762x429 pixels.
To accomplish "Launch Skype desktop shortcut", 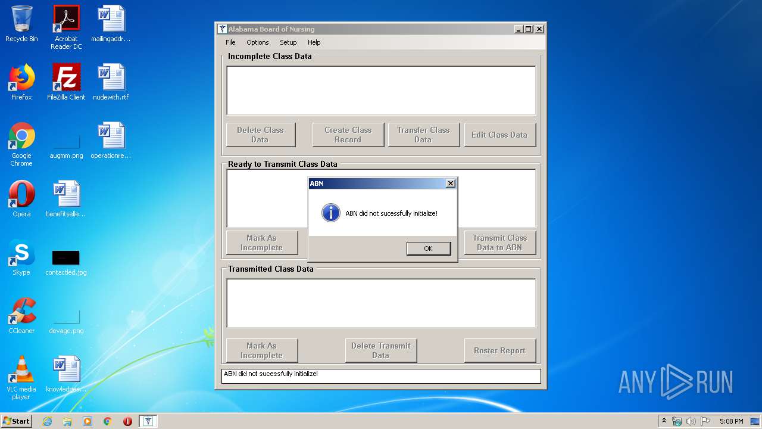I will click(21, 257).
